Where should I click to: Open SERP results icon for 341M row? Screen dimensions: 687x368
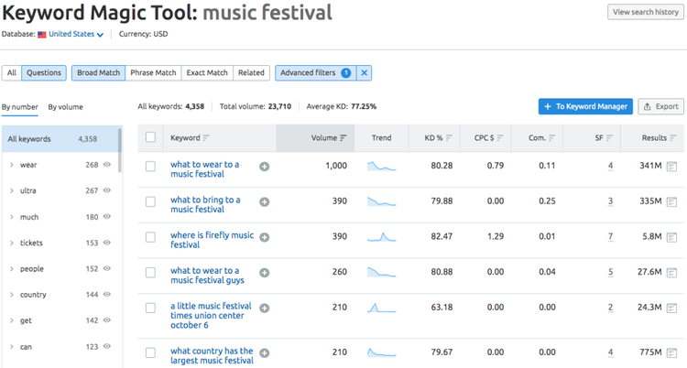(x=671, y=167)
